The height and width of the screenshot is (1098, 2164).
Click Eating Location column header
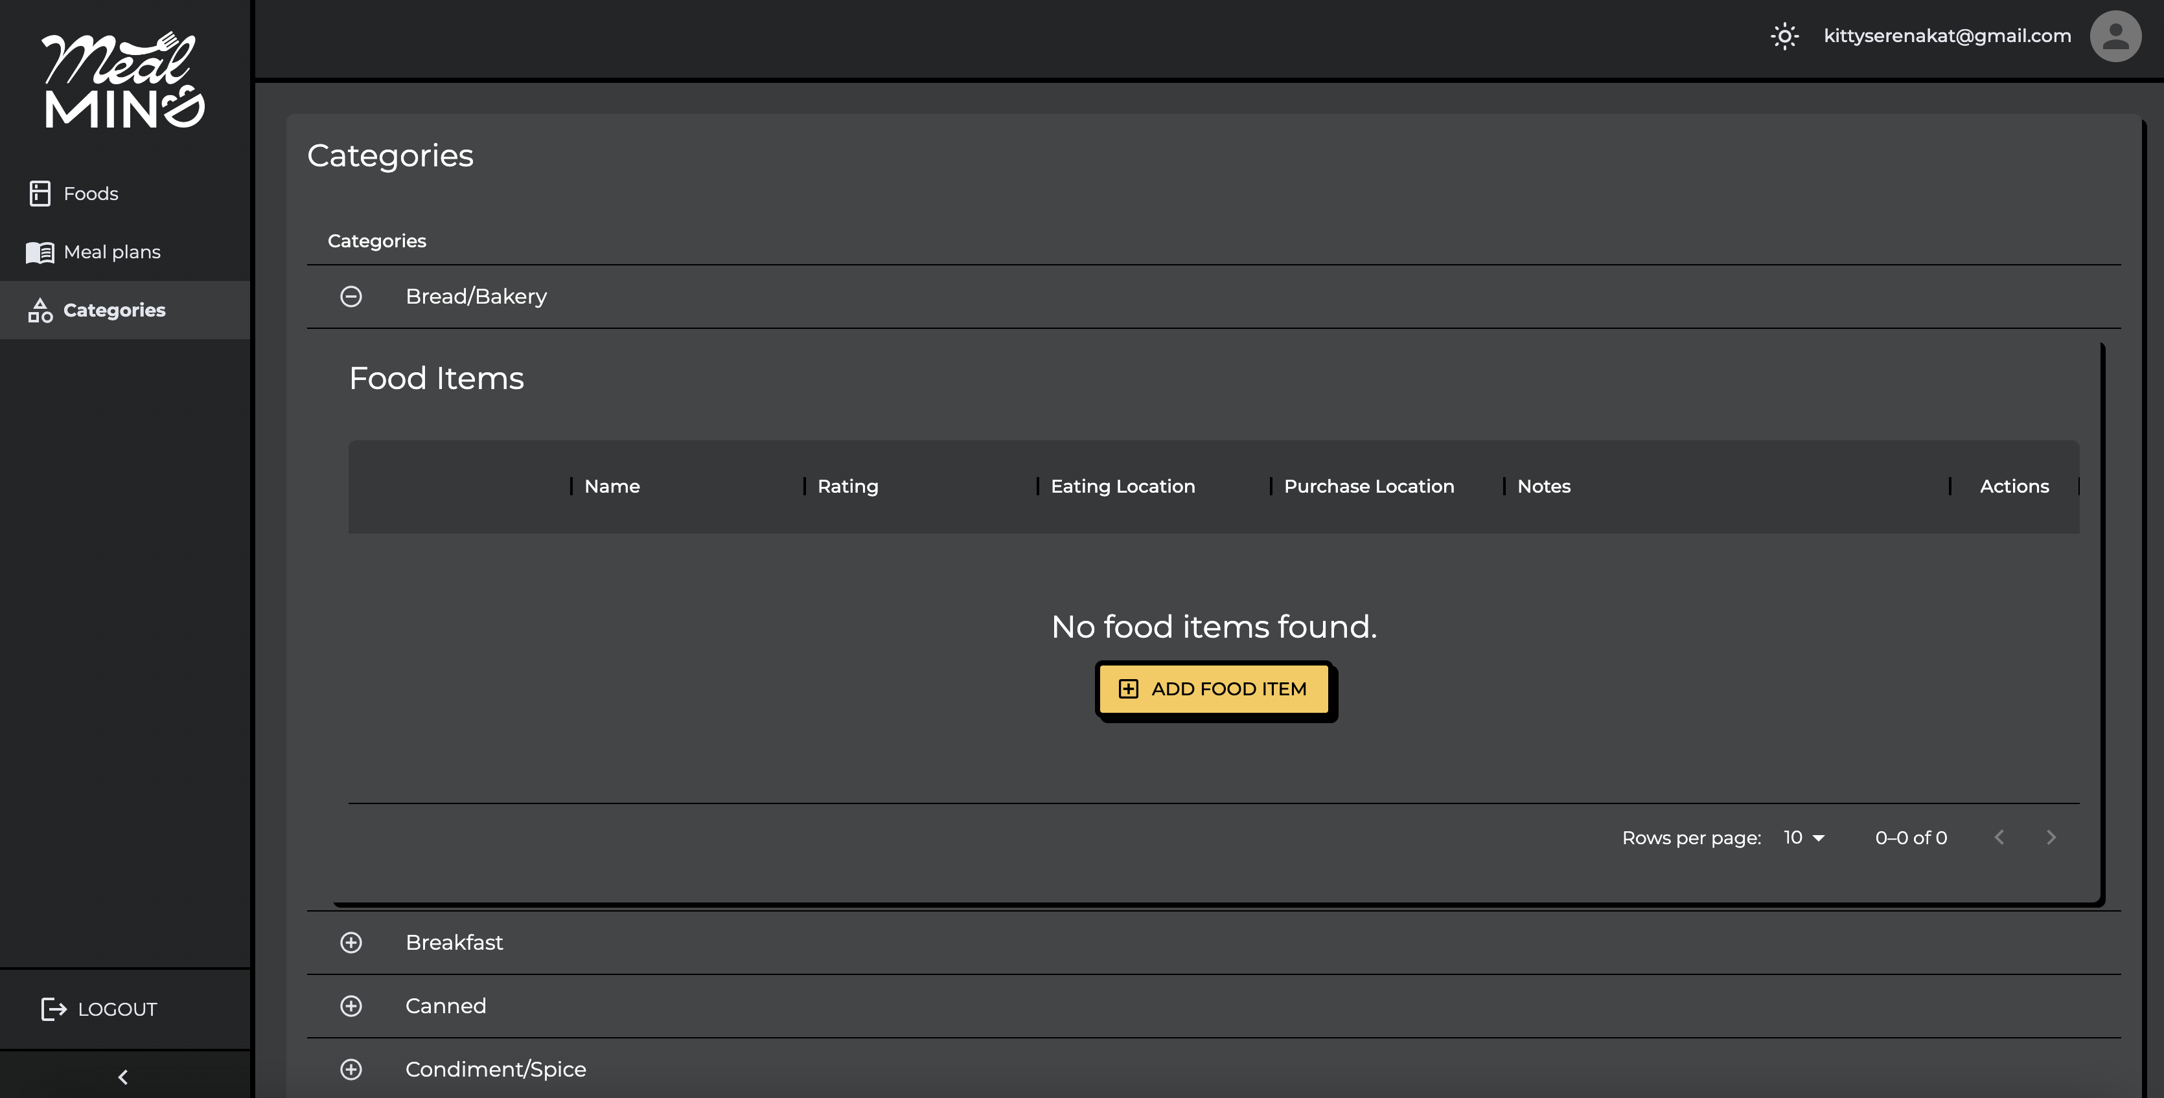(1122, 487)
